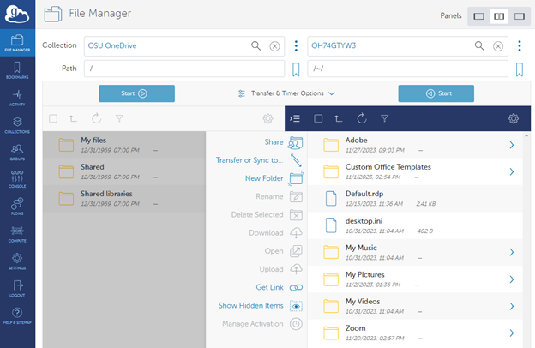Select the My files folder
535x348 pixels.
[124, 145]
